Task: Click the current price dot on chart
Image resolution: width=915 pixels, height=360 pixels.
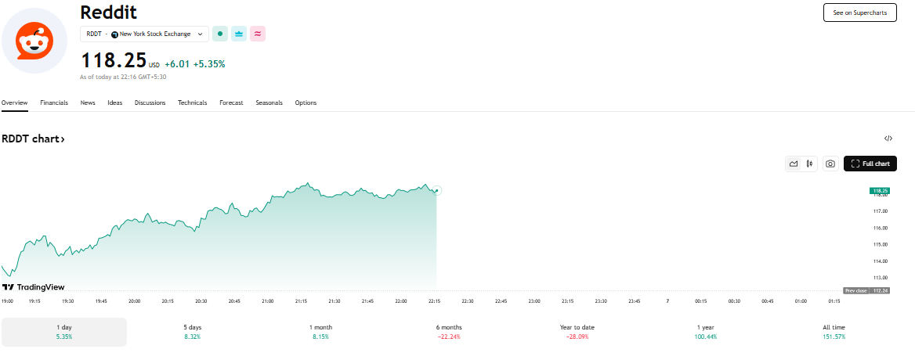Action: pos(437,190)
